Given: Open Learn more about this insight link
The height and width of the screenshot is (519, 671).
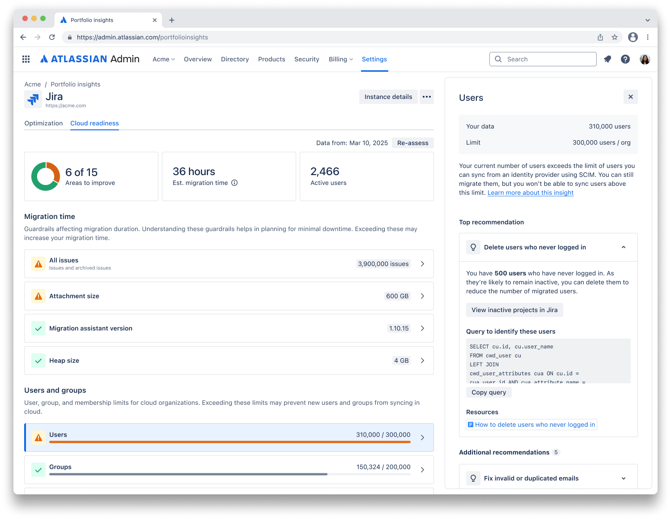Looking at the screenshot, I should pyautogui.click(x=530, y=193).
